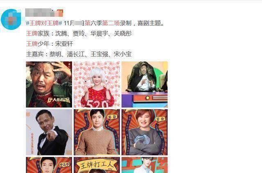This screenshot has width=262, height=173.
Task: Click the 主嘉宾 guest list text line
Action: 79,54
